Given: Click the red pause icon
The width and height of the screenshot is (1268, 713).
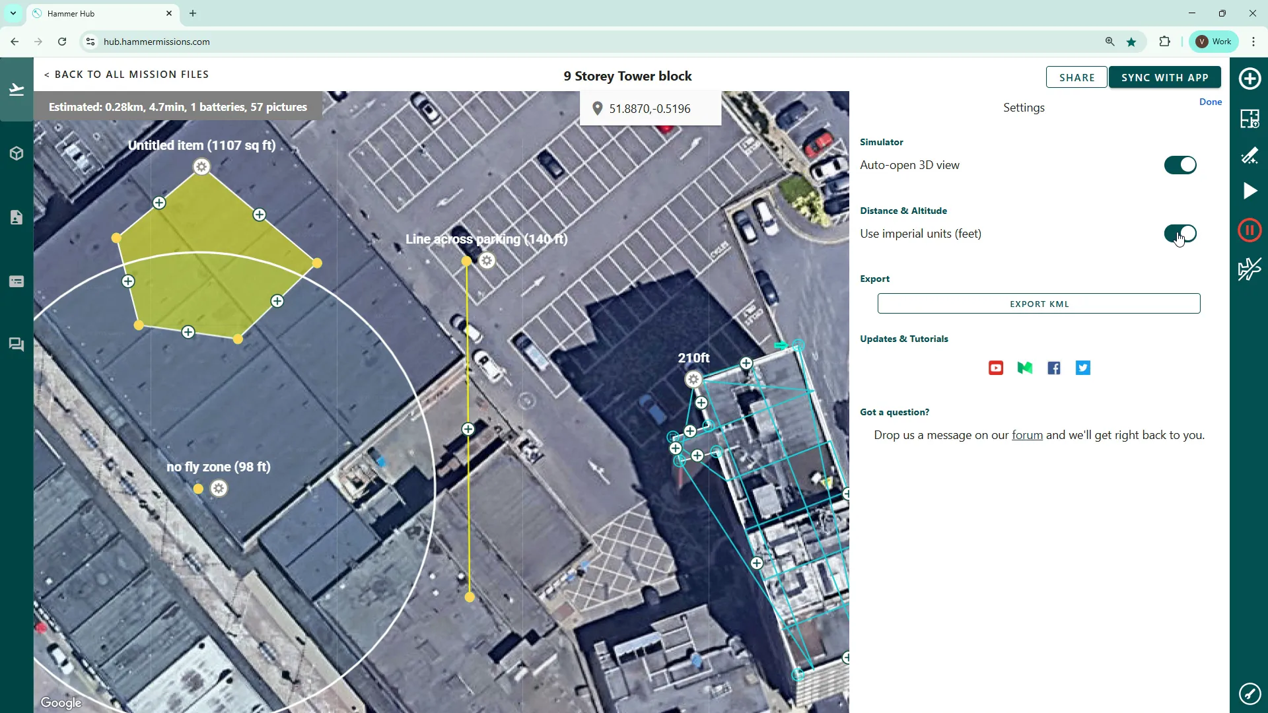Looking at the screenshot, I should (x=1250, y=230).
